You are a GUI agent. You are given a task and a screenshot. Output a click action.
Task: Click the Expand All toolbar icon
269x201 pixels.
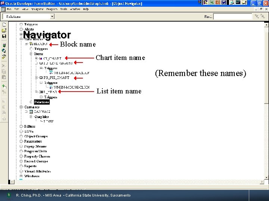(x=4, y=113)
